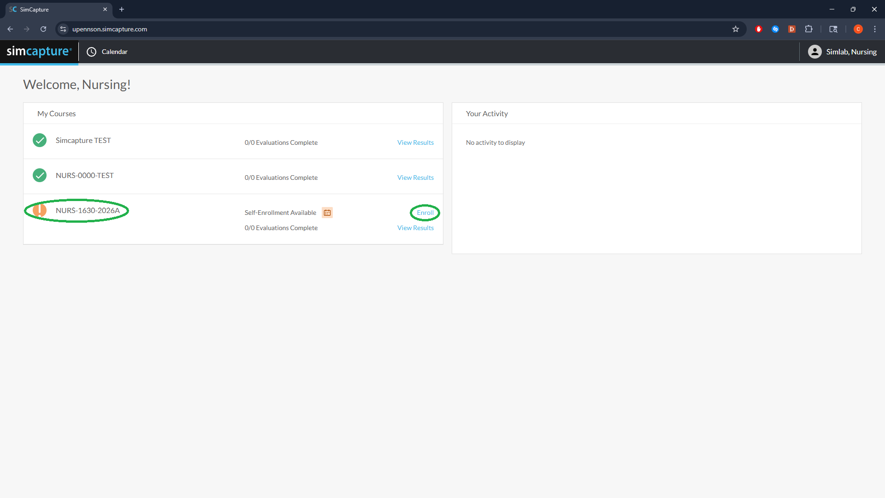The height and width of the screenshot is (498, 885).
Task: Open Simlab, Nursing user menu
Action: 851,52
